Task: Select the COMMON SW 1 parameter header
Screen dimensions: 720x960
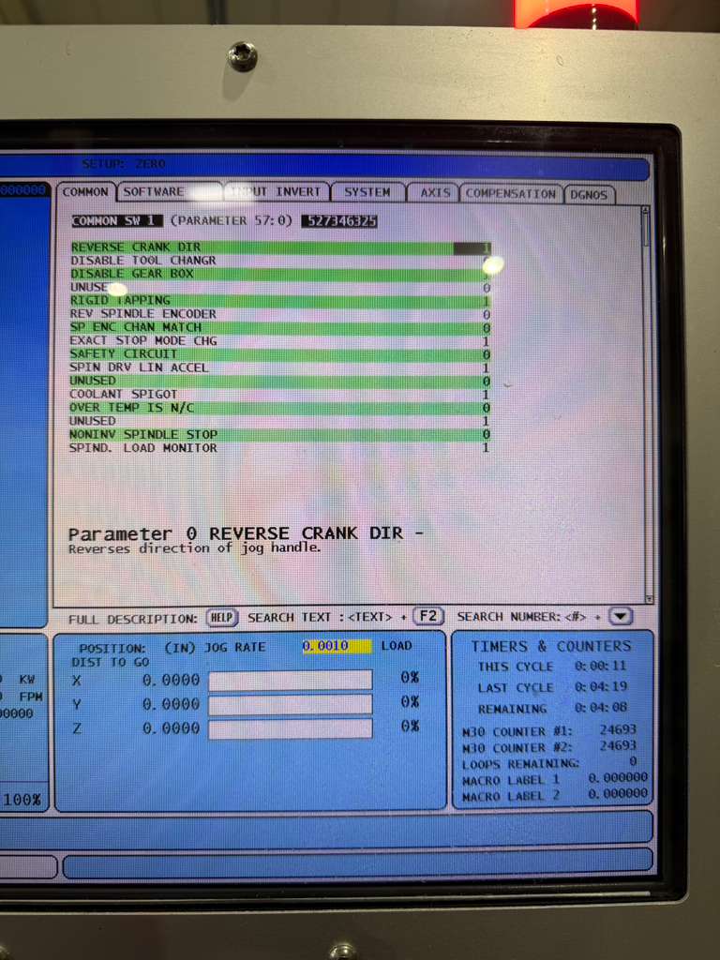Action: (117, 220)
